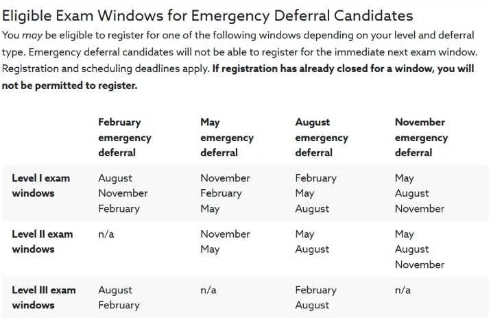Click the Level III November deferral "n/a" cell
This screenshot has width=491, height=320.
click(403, 290)
